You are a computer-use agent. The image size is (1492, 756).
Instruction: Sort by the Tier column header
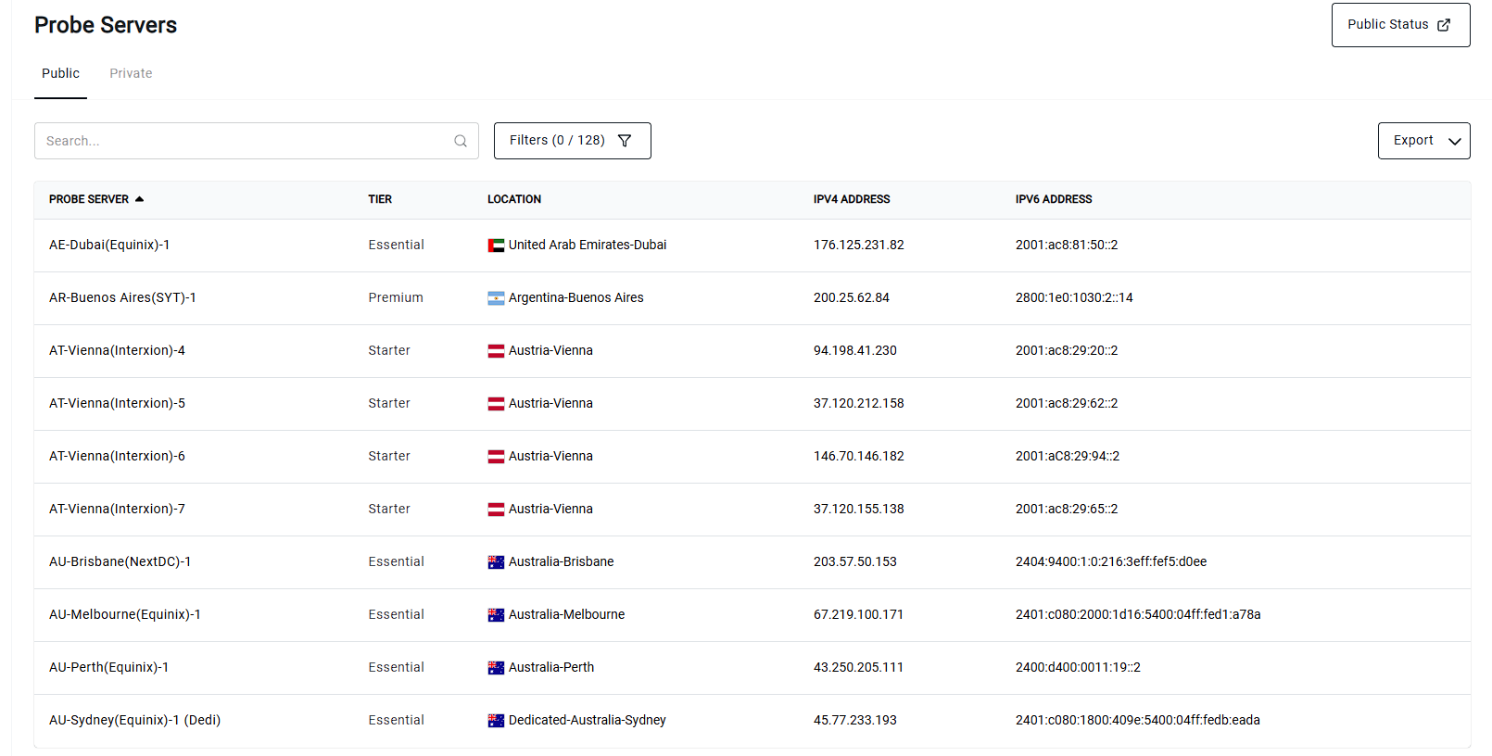[x=380, y=199]
